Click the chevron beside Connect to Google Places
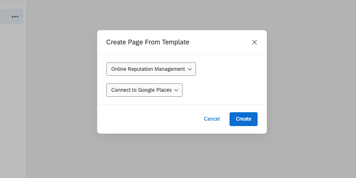The height and width of the screenshot is (178, 356). pyautogui.click(x=176, y=90)
